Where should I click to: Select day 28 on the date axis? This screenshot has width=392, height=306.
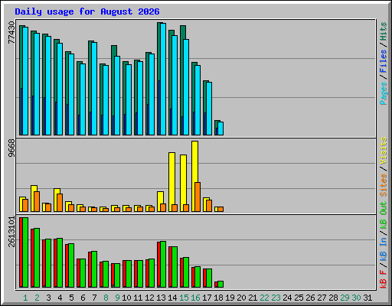pos(333,298)
